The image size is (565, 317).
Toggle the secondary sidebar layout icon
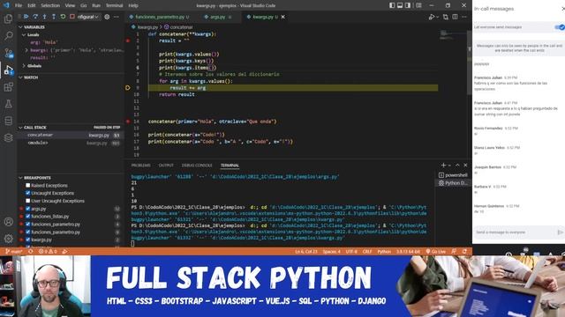(x=408, y=5)
